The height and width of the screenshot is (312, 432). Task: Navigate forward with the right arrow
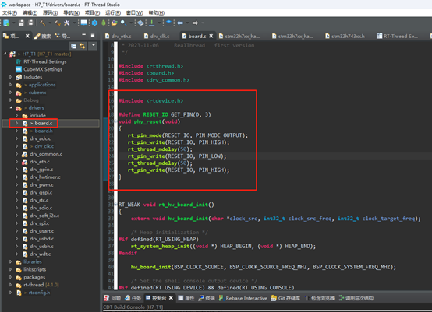[x=195, y=23]
